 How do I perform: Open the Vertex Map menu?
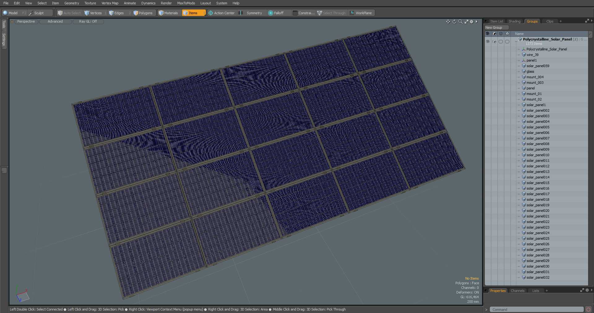pyautogui.click(x=110, y=3)
